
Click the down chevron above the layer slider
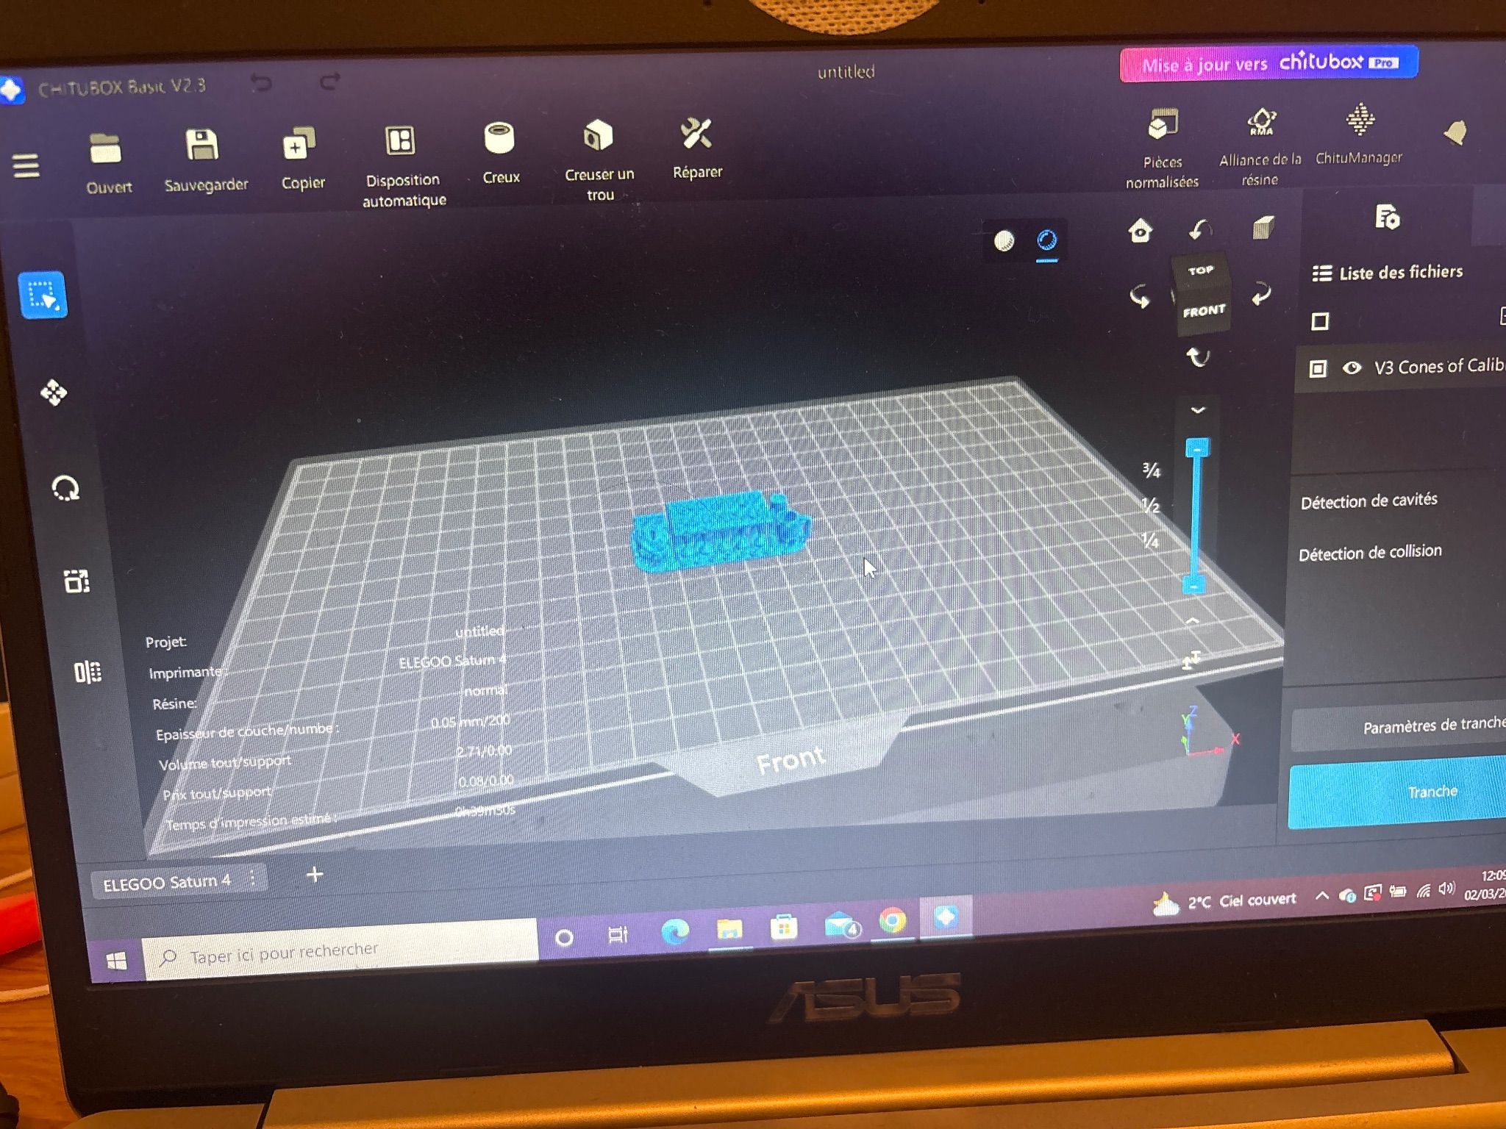[x=1198, y=410]
